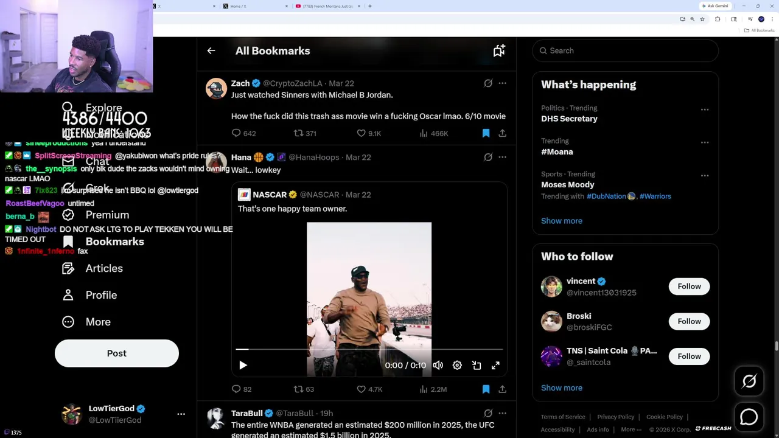Image resolution: width=779 pixels, height=438 pixels.
Task: Open Privacy Policy link
Action: point(616,417)
